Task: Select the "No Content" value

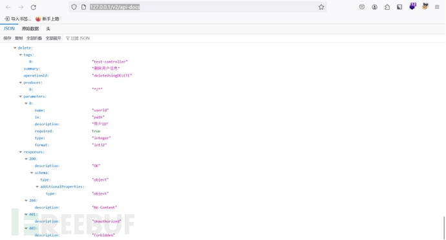Action: 104,208
